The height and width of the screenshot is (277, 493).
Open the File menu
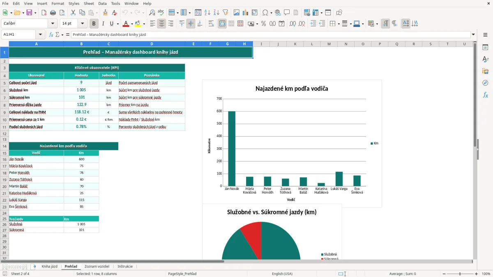coord(5,3)
